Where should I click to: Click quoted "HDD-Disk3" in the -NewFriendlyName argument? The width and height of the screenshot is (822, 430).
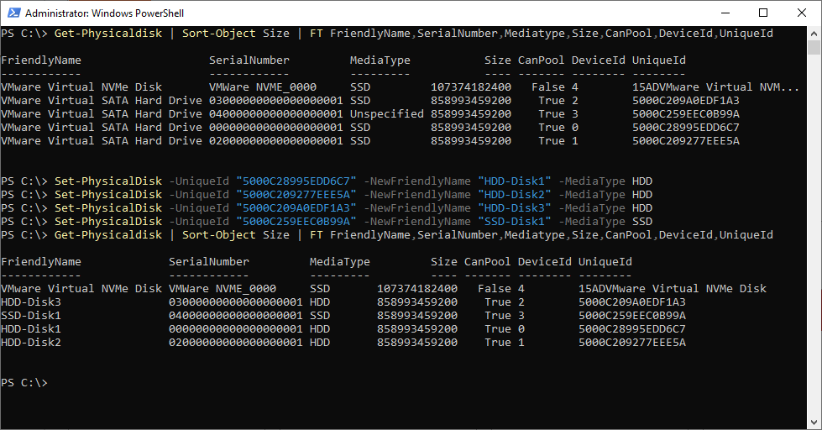pos(514,208)
